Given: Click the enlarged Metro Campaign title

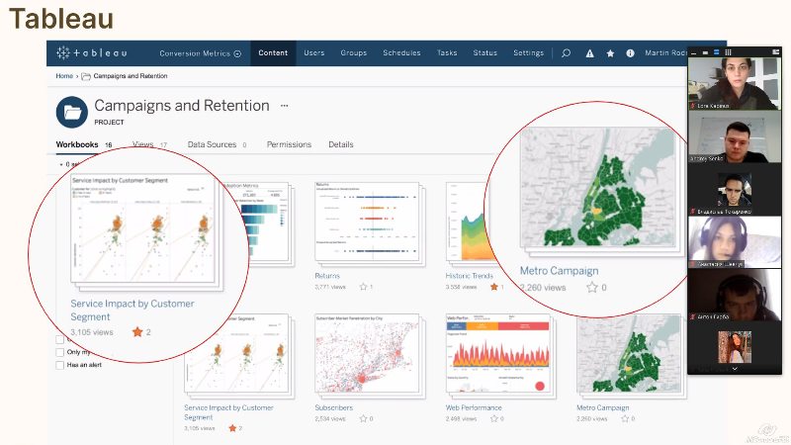Looking at the screenshot, I should [x=559, y=271].
